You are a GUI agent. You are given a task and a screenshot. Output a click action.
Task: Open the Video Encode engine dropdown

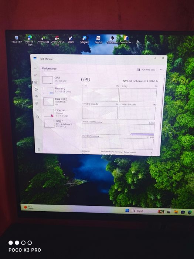click(90, 104)
